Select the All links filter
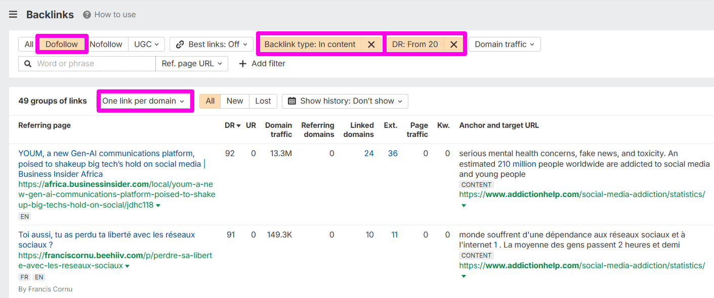Viewport: 714px width, 298px height. point(28,44)
